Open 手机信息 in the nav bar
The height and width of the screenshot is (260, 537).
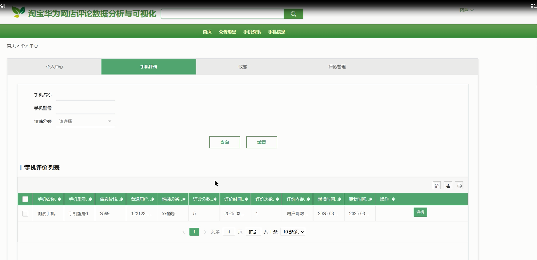click(277, 32)
